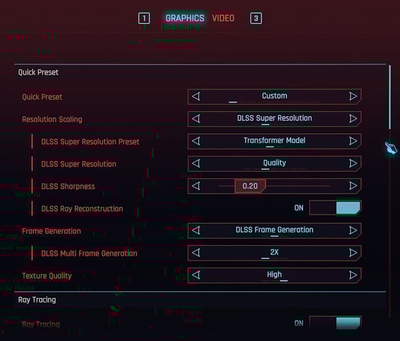Select the Frame Generation value box
Image resolution: width=400 pixels, height=341 pixels.
point(274,230)
